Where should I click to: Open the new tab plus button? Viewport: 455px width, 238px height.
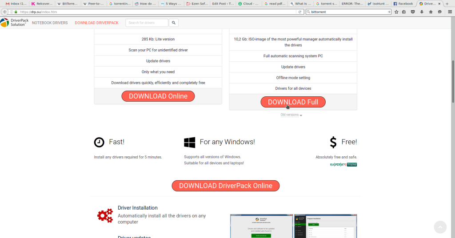[447, 4]
